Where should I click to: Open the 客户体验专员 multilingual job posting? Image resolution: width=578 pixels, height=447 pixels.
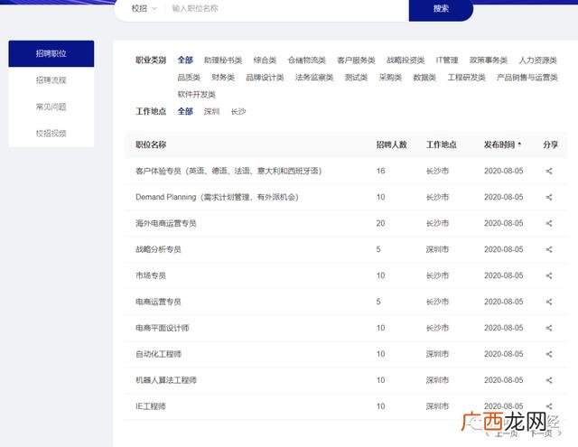[228, 171]
